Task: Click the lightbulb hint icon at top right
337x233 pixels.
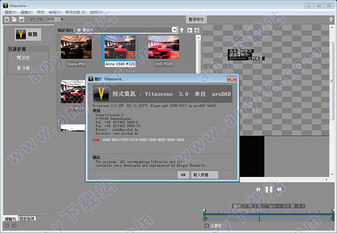Action: point(331,20)
